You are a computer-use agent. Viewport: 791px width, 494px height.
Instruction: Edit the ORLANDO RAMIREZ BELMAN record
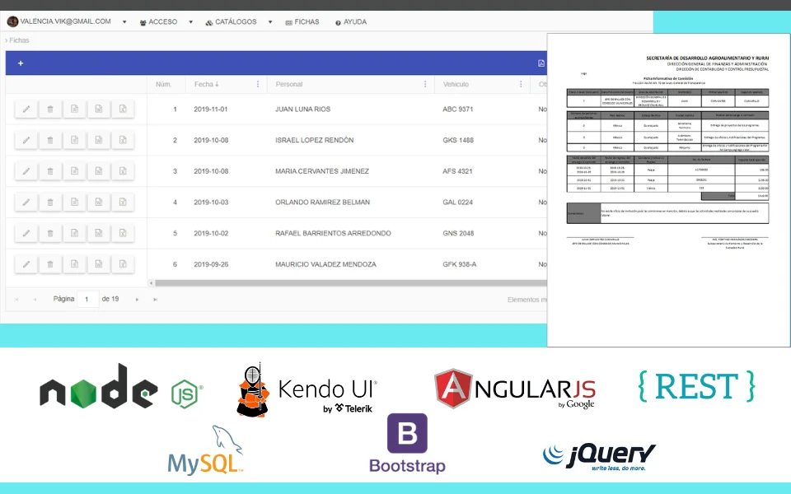pyautogui.click(x=26, y=203)
